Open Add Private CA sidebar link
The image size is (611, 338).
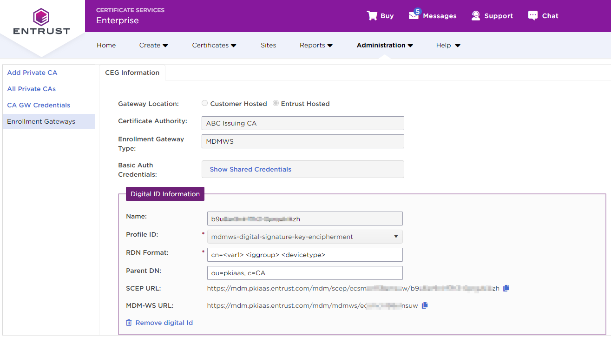click(33, 73)
